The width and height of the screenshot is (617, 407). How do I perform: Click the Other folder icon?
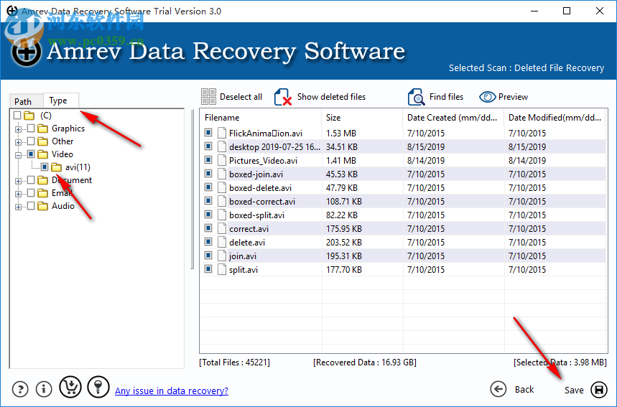(42, 141)
